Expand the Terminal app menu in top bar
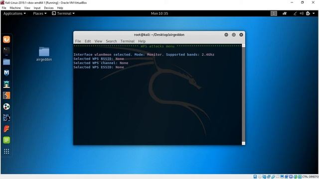Image resolution: width=319 pixels, height=179 pixels. pyautogui.click(x=63, y=13)
